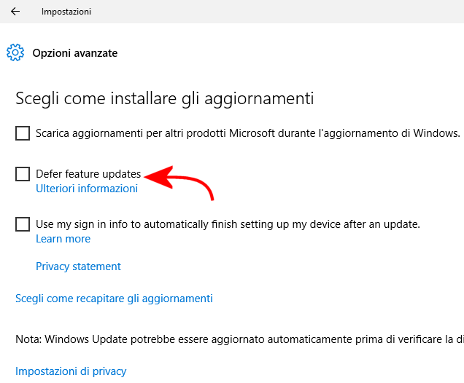This screenshot has height=383, width=464.
Task: Check the Use my sign in info checkbox
Action: (x=23, y=224)
